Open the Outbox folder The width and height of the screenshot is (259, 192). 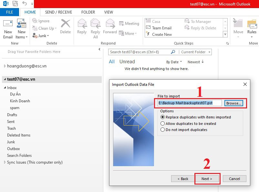click(x=13, y=149)
